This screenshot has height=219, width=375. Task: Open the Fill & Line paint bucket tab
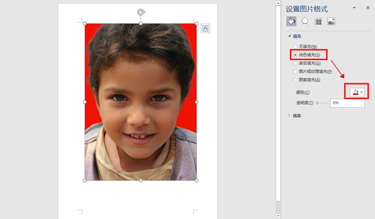pos(291,22)
